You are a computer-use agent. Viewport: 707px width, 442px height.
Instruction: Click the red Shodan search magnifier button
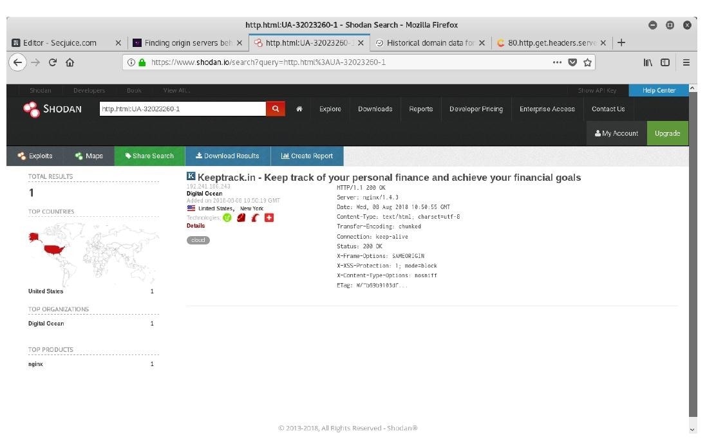pos(275,109)
